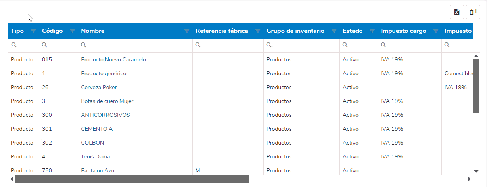This screenshot has width=487, height=187.
Task: Sort by the Nombre column header
Action: click(93, 31)
